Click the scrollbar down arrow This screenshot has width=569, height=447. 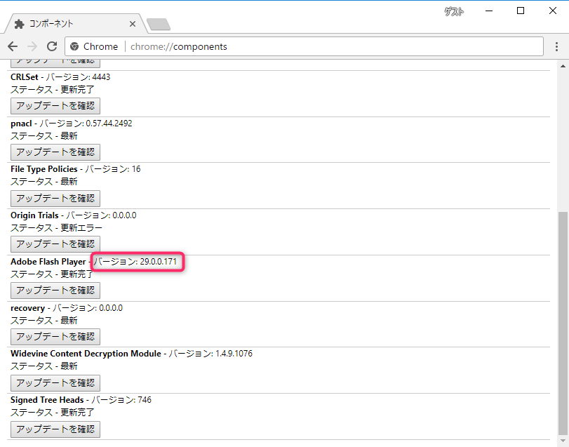pos(563,441)
